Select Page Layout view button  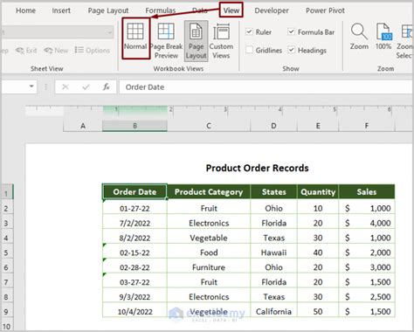tap(196, 41)
